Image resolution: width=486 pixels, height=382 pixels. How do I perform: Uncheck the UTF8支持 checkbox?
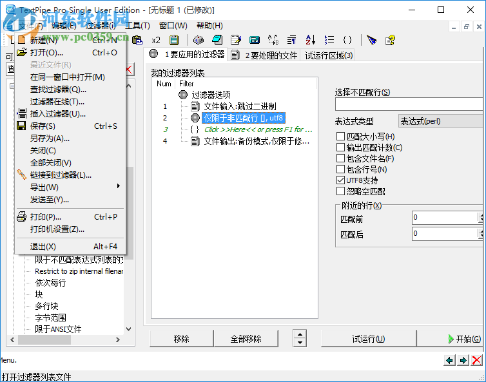[x=340, y=180]
